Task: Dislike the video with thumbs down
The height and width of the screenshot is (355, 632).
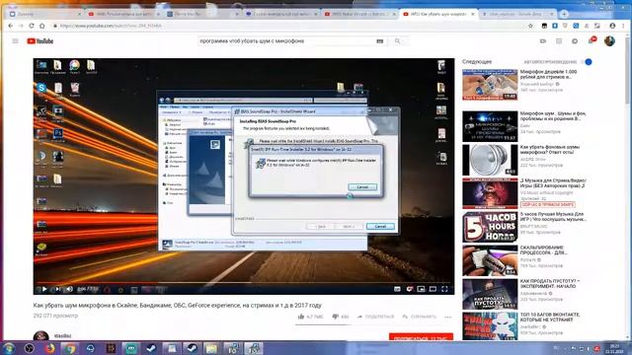Action: coord(341,317)
